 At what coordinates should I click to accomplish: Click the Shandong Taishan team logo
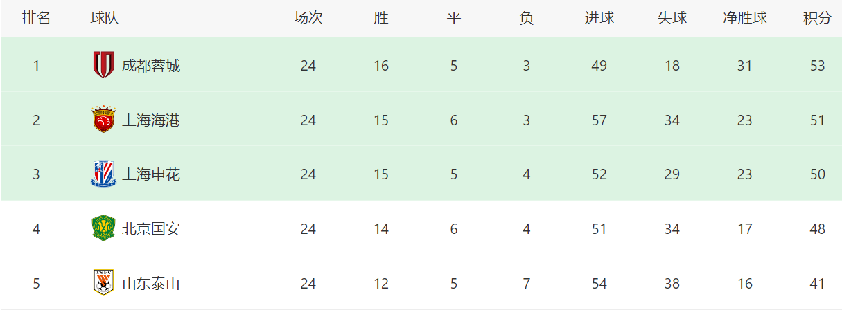tap(103, 282)
